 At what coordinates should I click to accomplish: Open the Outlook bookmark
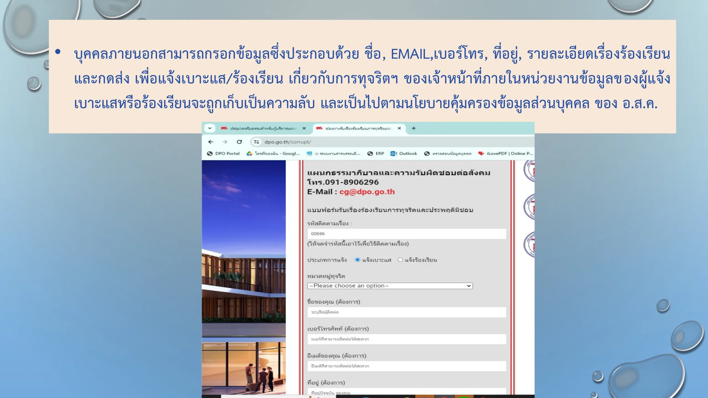pos(404,153)
